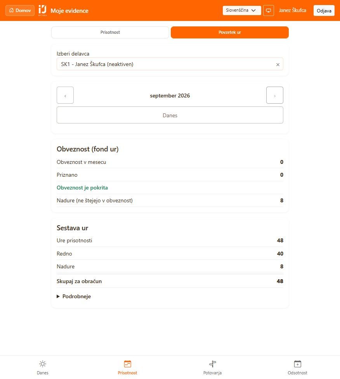Click the Domov home button
Screen dimensions: 340x379
pyautogui.click(x=20, y=10)
